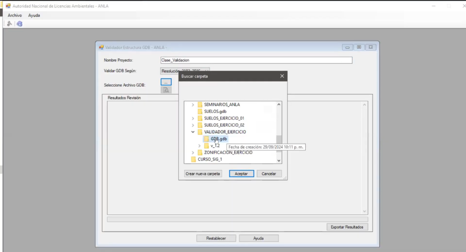466x252 pixels.
Task: Select the GDB.gdb folder
Action: coord(218,139)
